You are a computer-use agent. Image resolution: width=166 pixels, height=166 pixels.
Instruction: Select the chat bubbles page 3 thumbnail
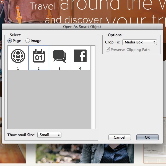(59, 58)
